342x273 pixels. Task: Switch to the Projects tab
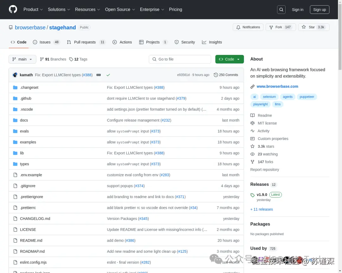pos(153,42)
